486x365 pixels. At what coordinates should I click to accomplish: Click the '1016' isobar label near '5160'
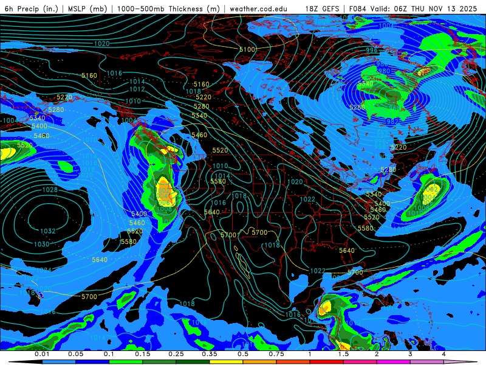point(114,73)
